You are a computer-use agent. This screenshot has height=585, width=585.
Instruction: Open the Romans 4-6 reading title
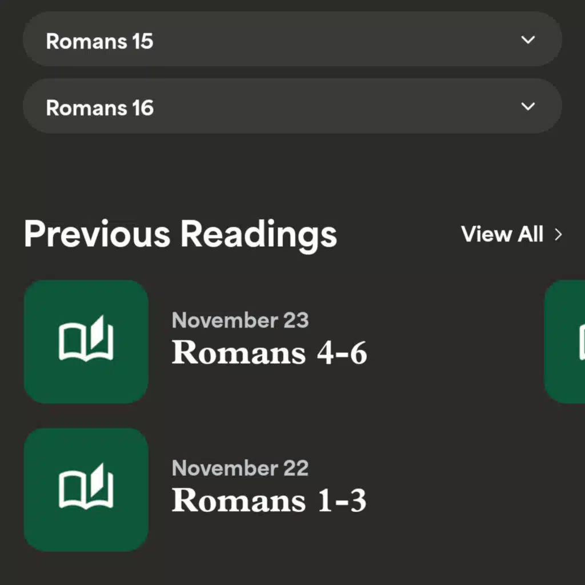click(x=269, y=353)
